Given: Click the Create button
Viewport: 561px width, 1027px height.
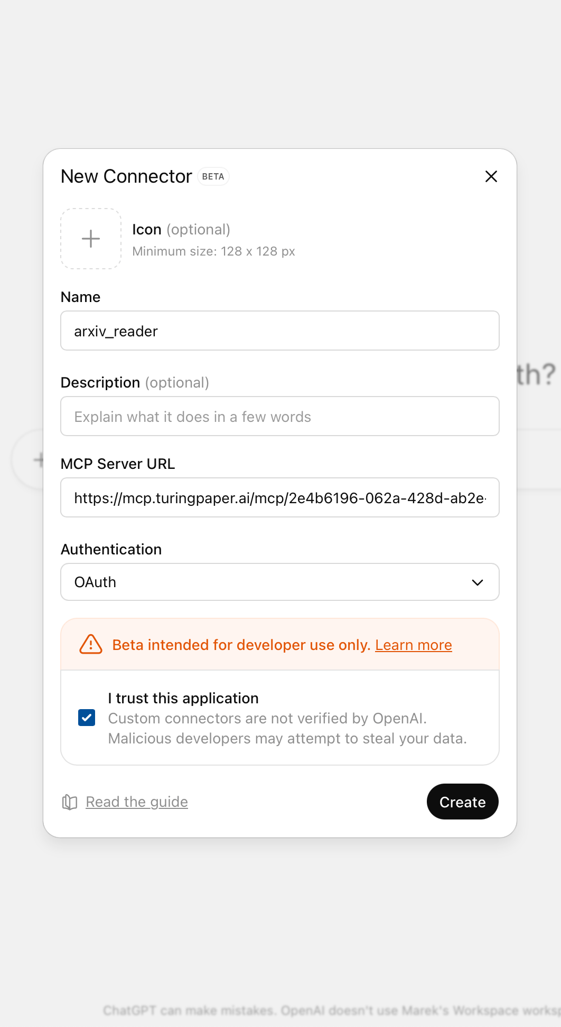Looking at the screenshot, I should point(463,802).
